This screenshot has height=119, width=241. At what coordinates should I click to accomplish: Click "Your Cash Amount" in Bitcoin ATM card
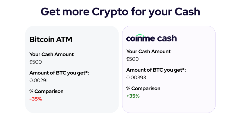[x=52, y=54]
